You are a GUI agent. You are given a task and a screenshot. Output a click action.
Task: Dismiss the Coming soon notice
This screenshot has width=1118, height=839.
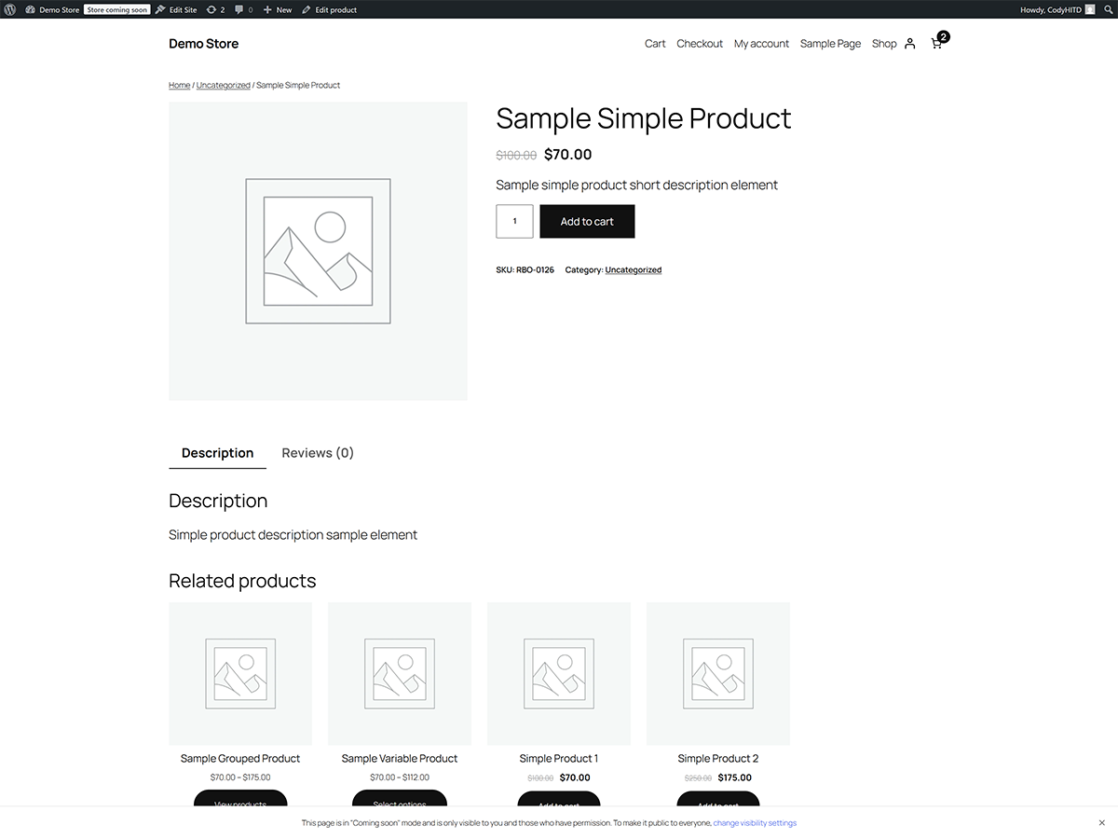click(x=1102, y=823)
